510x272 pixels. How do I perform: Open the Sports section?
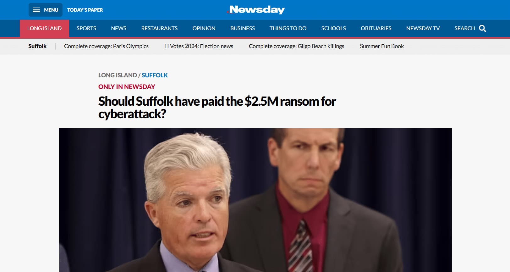click(86, 28)
